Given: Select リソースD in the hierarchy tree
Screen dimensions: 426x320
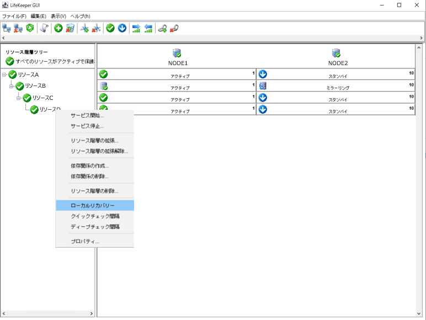Looking at the screenshot, I should click(50, 109).
